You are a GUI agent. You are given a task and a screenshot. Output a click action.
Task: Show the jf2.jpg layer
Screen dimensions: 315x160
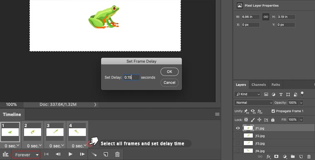coord(238,136)
